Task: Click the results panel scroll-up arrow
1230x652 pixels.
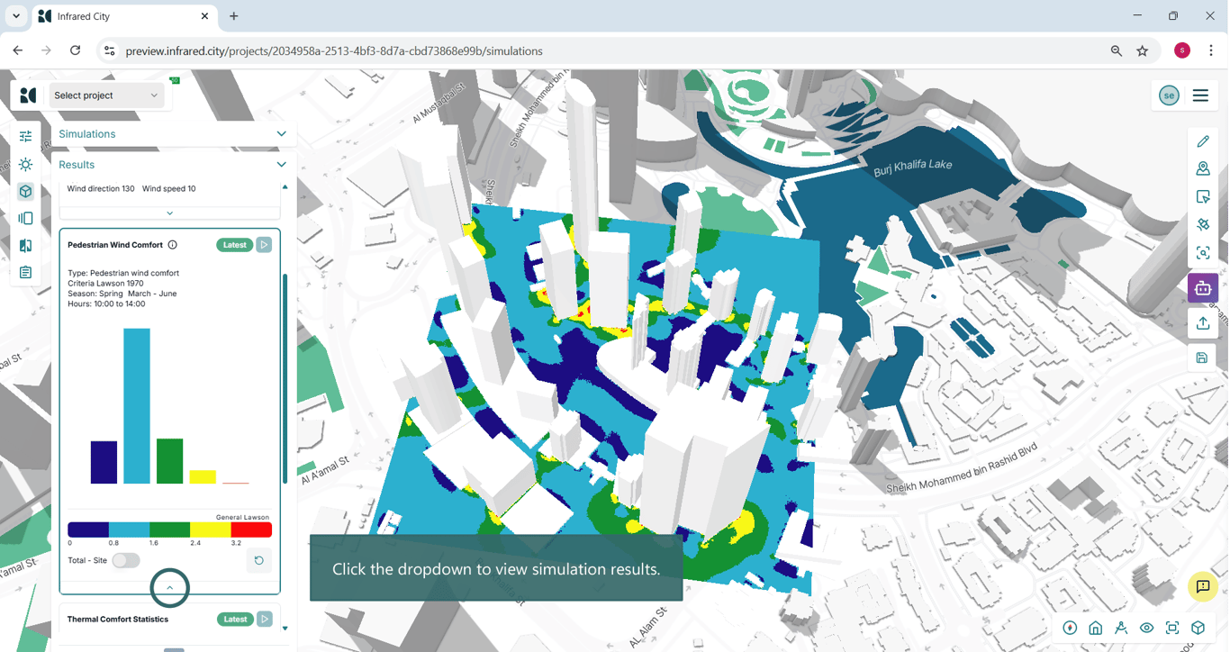Action: tap(285, 187)
